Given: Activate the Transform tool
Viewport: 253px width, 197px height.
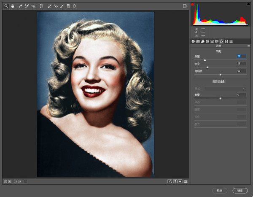Looking at the screenshot, I should pos(41,6).
